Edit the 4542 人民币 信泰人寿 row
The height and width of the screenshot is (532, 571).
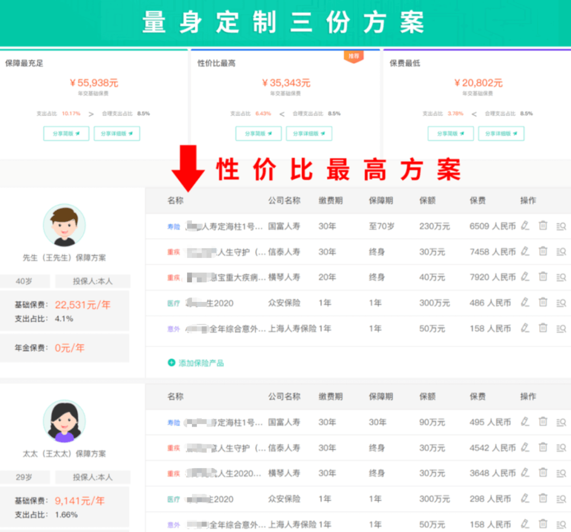[x=524, y=447]
